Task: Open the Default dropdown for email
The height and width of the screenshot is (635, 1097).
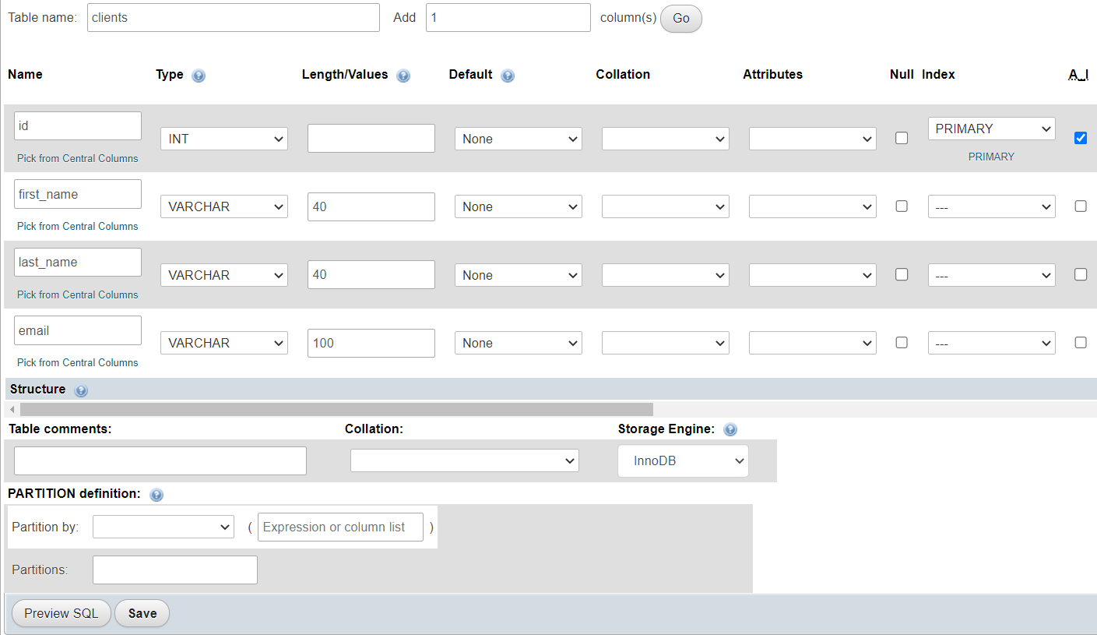Action: pyautogui.click(x=519, y=343)
